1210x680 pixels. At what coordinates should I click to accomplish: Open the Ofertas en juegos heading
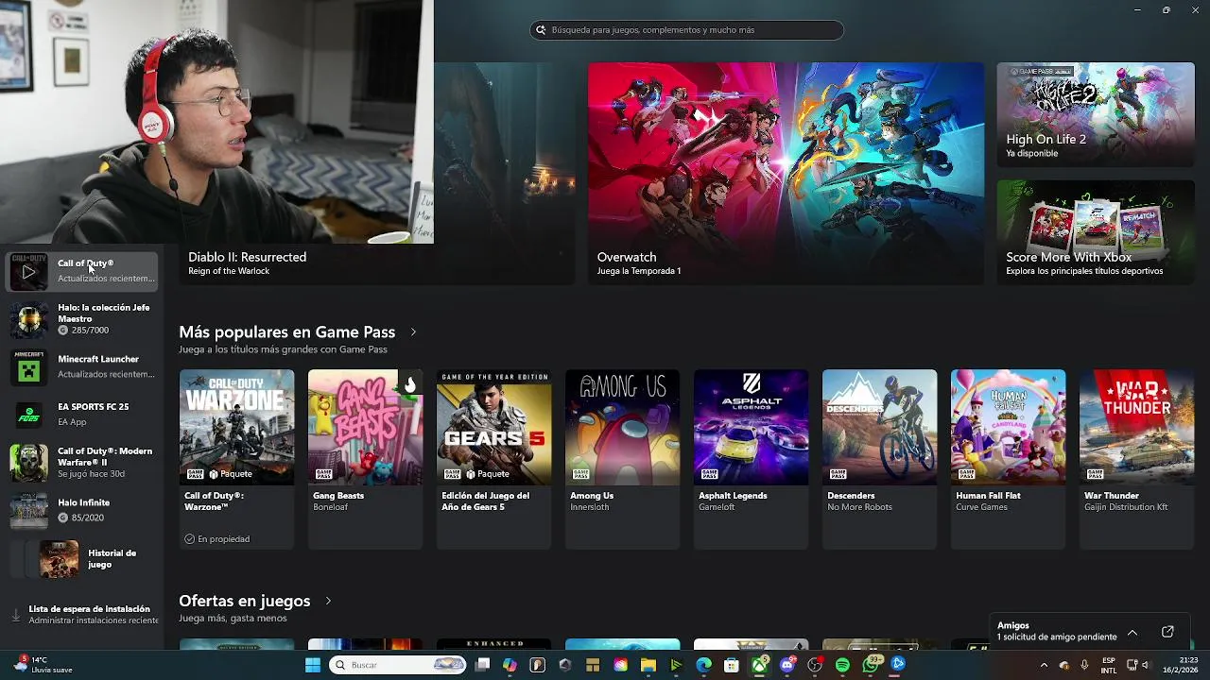coord(245,601)
